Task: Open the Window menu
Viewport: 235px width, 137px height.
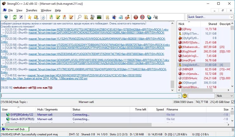Action: click(x=46, y=10)
